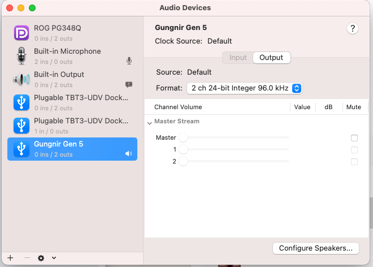Open the chevron menu beside the gear

point(54,258)
